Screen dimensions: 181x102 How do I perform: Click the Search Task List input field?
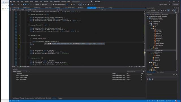point(135,71)
